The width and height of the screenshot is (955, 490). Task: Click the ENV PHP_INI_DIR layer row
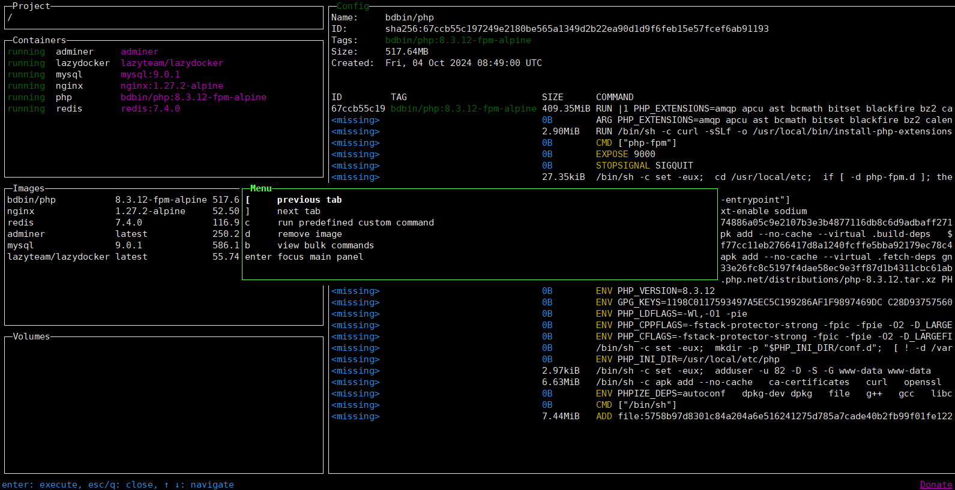pos(642,359)
